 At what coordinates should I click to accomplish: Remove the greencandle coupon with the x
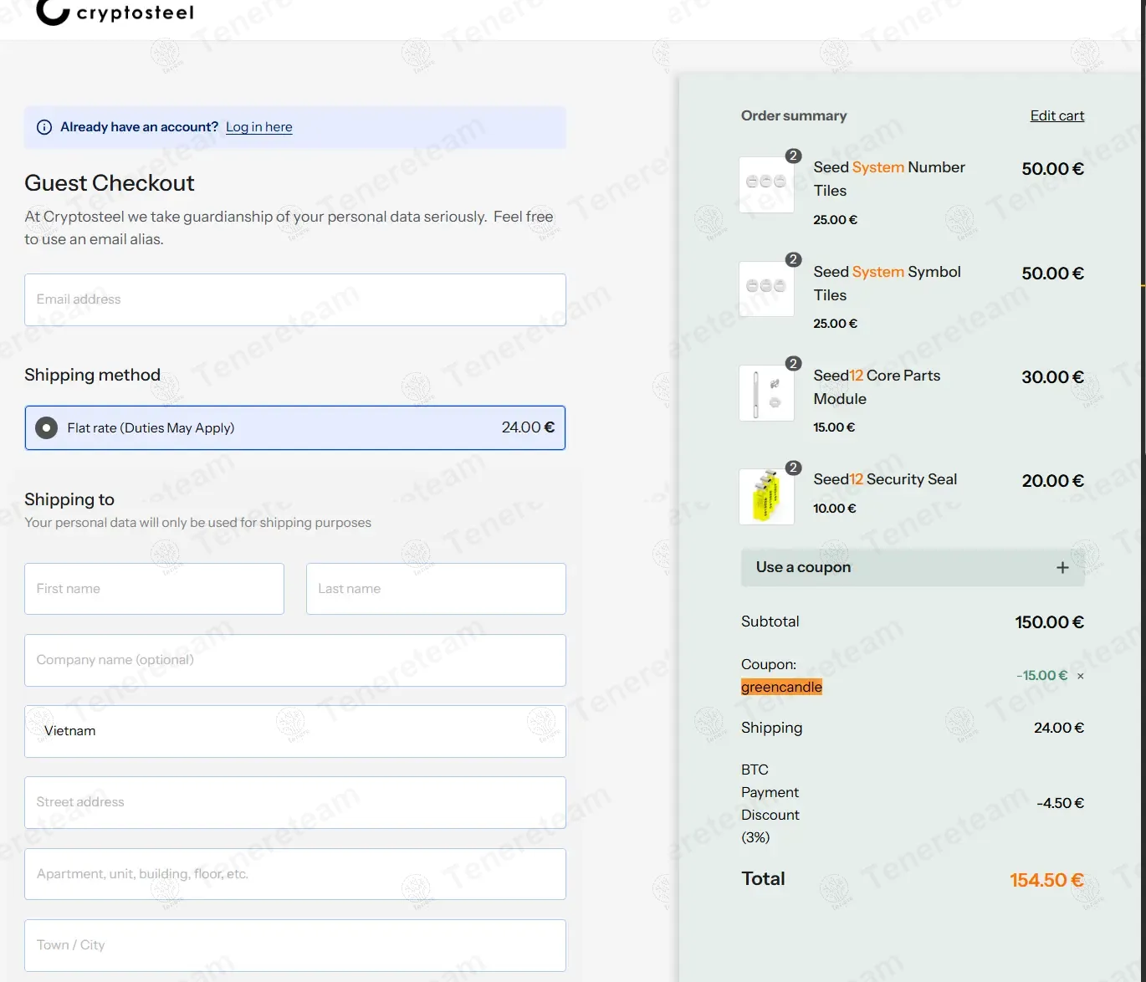click(1080, 676)
